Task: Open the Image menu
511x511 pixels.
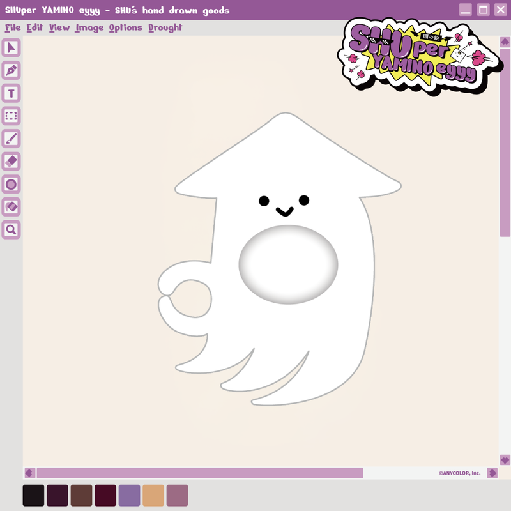Action: click(x=88, y=28)
